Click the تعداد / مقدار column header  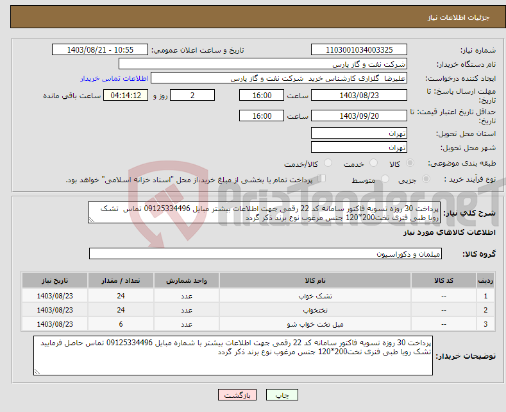[121, 280]
